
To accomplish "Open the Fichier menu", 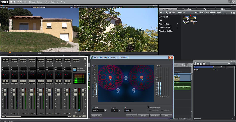I will (x=32, y=2).
